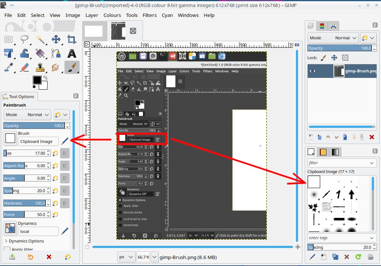381x266 pixels.
Task: Toggle the lock alpha channel checkerboard
Action: click(345, 58)
